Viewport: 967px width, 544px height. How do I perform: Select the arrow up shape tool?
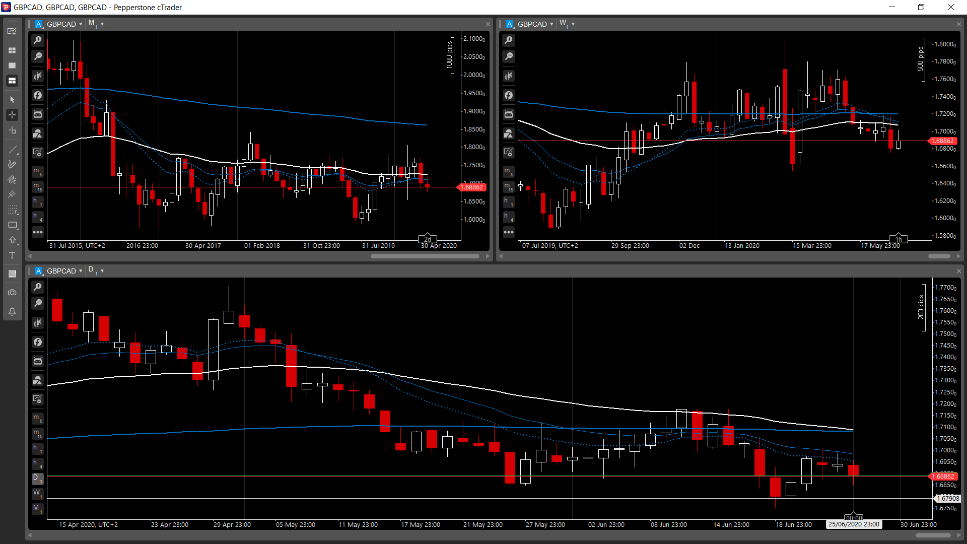click(x=12, y=240)
